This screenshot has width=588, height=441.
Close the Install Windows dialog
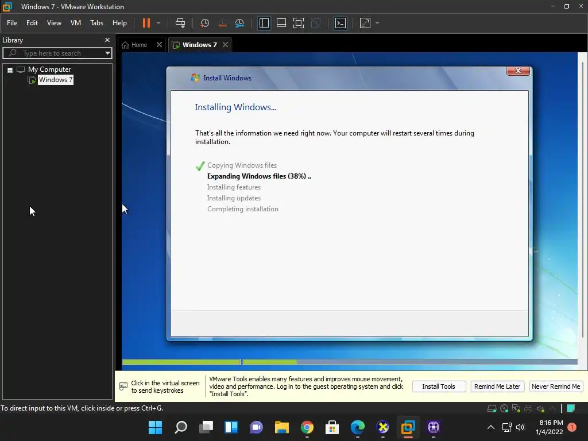(x=518, y=71)
